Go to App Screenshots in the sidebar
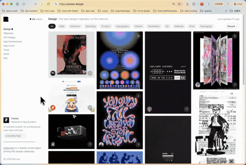 pos(13,41)
